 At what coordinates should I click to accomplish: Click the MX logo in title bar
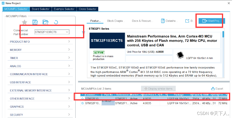[3, 3]
